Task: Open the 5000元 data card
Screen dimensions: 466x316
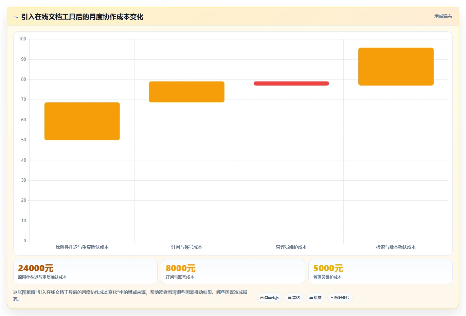Action: click(380, 271)
